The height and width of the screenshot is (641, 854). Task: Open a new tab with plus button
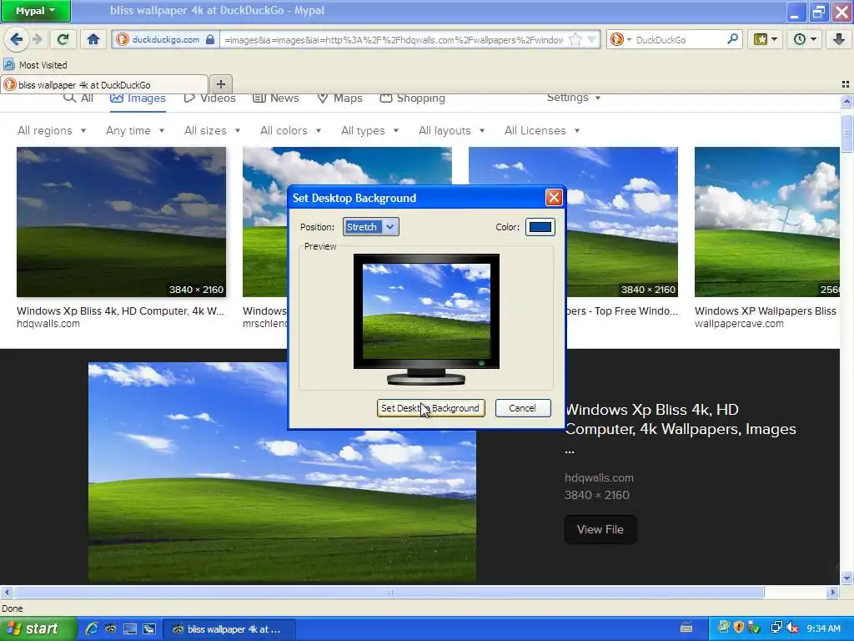coord(220,84)
